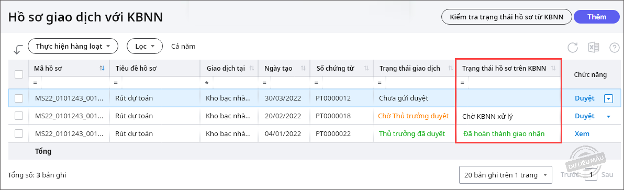Check the row with voucher PT0000022

[19, 134]
